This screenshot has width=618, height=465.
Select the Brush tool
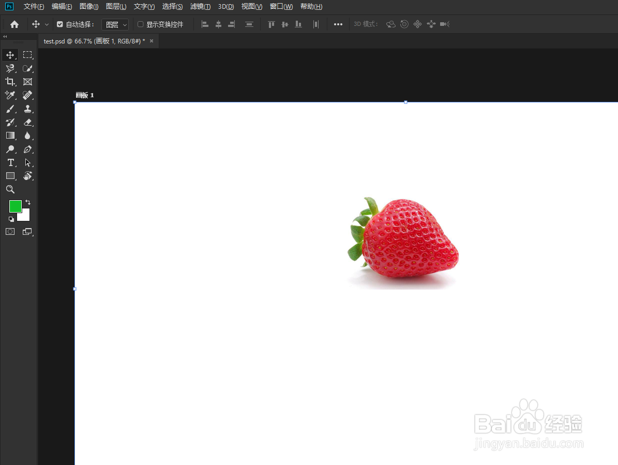tap(10, 109)
